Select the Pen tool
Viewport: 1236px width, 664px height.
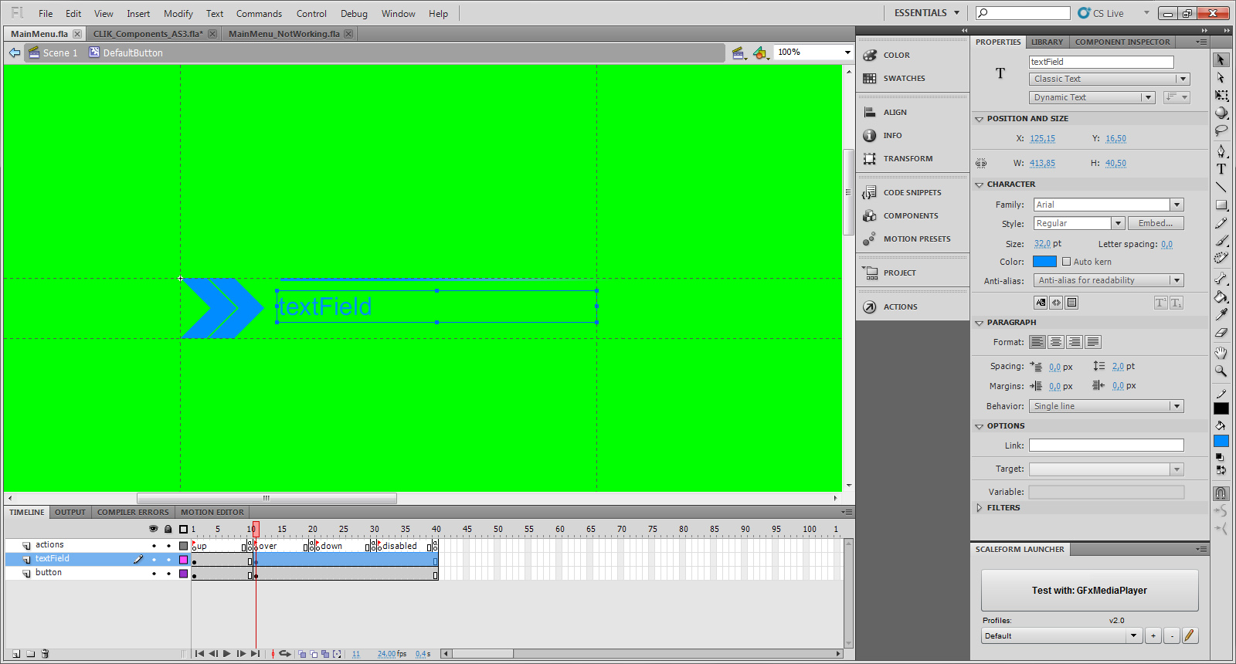click(1221, 151)
